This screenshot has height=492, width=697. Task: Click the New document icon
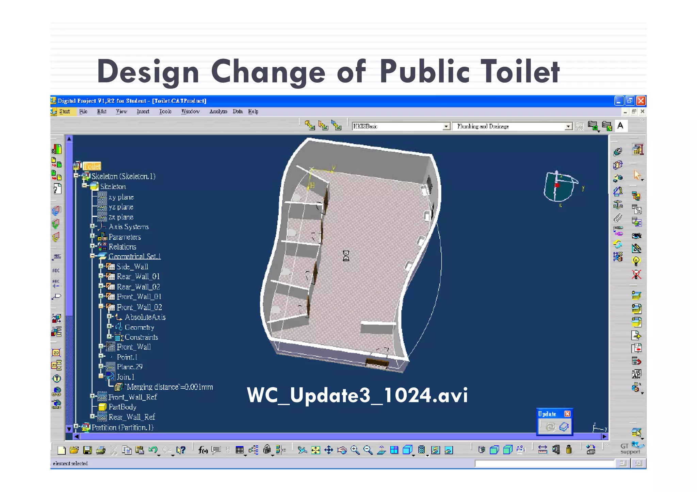[x=61, y=450]
